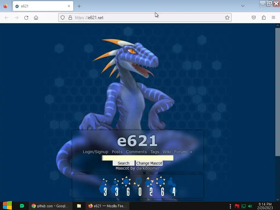Open red flag tray notification icon
The width and height of the screenshot is (280, 210).
pyautogui.click(x=237, y=206)
